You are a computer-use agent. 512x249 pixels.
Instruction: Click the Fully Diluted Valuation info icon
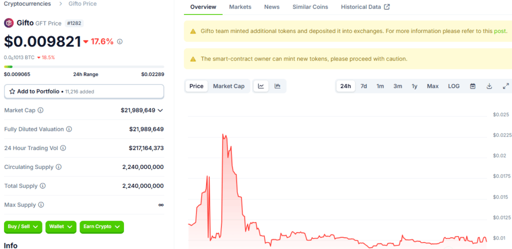[69, 129]
